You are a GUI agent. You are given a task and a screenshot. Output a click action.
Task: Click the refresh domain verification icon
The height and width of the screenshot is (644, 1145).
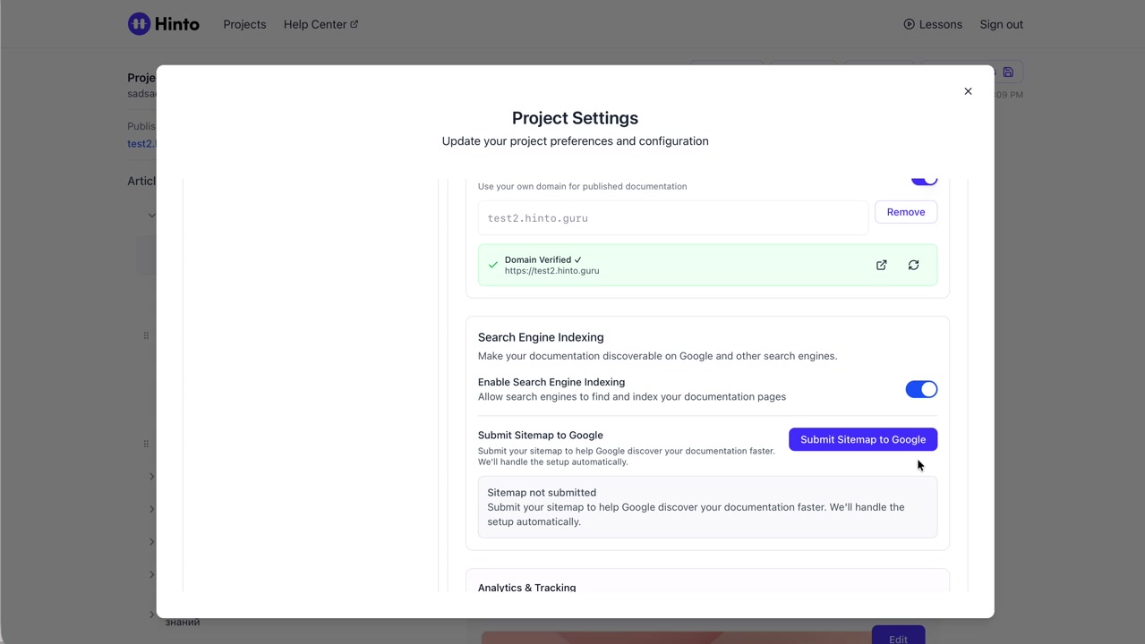pyautogui.click(x=913, y=265)
